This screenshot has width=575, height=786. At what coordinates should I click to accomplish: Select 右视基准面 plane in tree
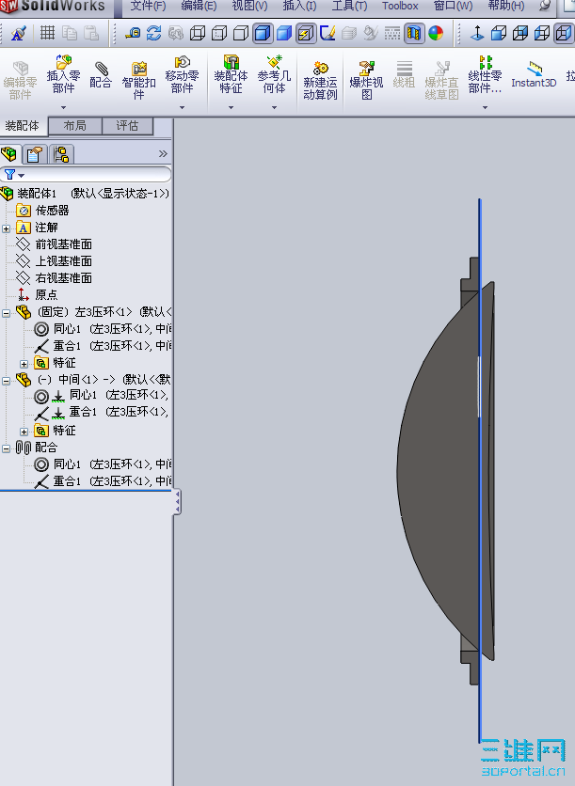(x=54, y=277)
